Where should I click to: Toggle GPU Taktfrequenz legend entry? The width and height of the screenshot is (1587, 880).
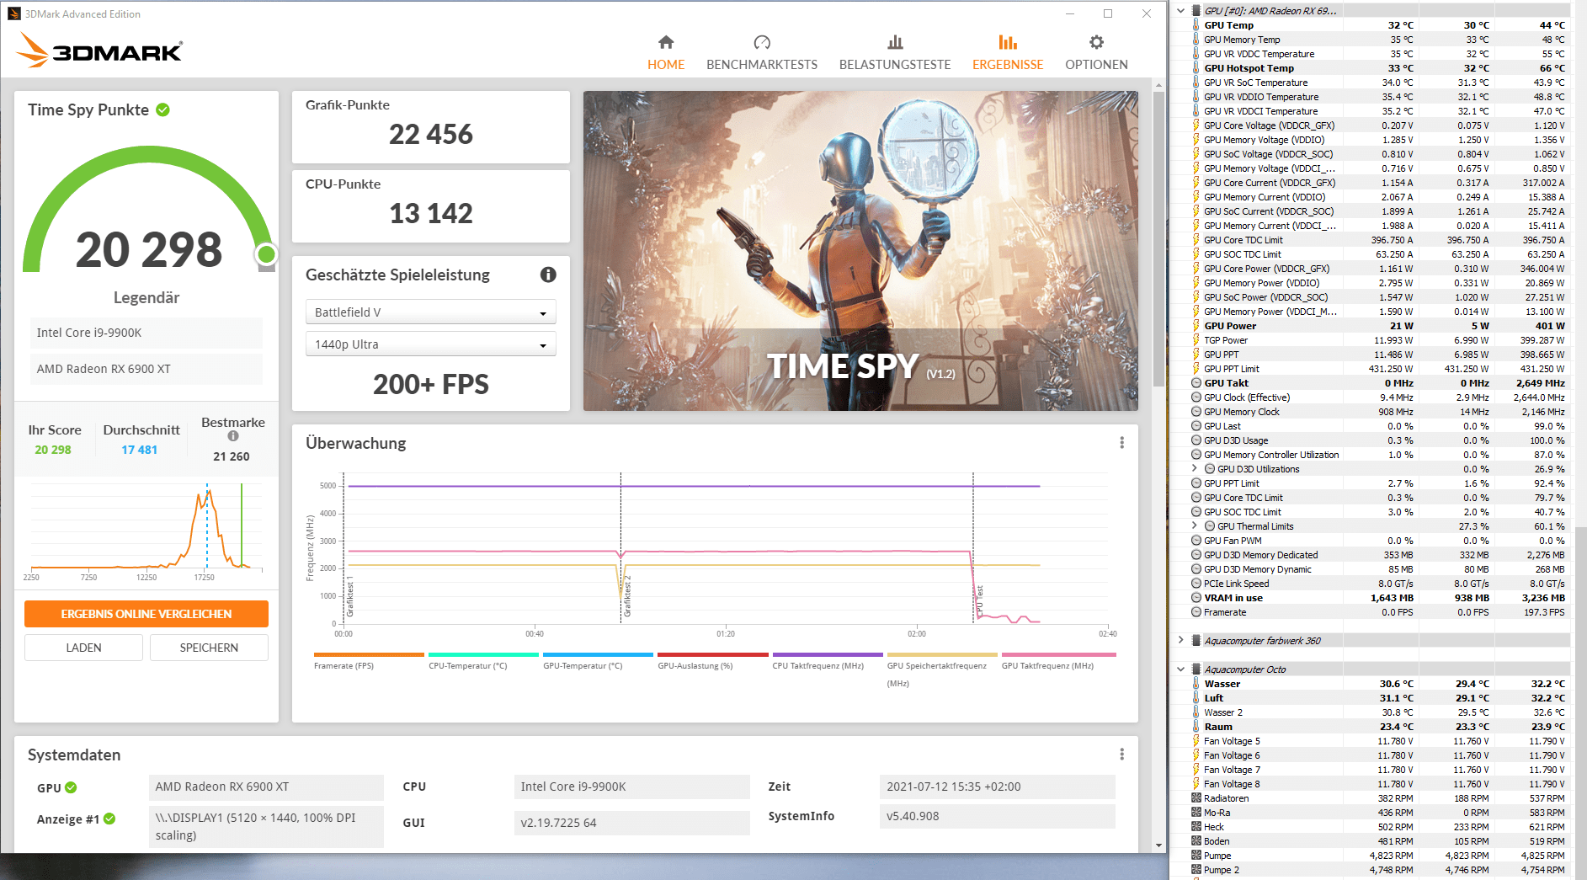[1047, 666]
